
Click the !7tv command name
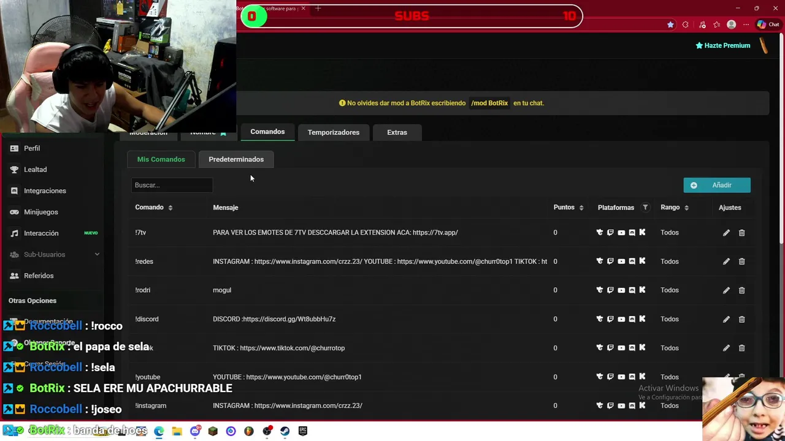click(140, 233)
